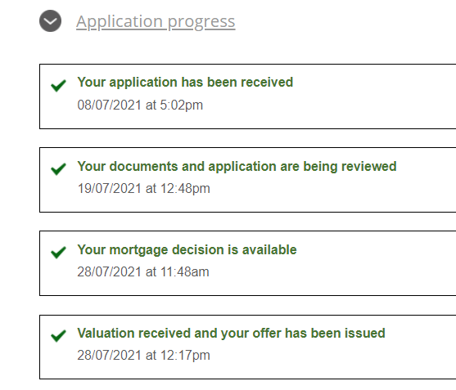Click the word 'progress' in the heading
The image size is (456, 390).
(201, 23)
